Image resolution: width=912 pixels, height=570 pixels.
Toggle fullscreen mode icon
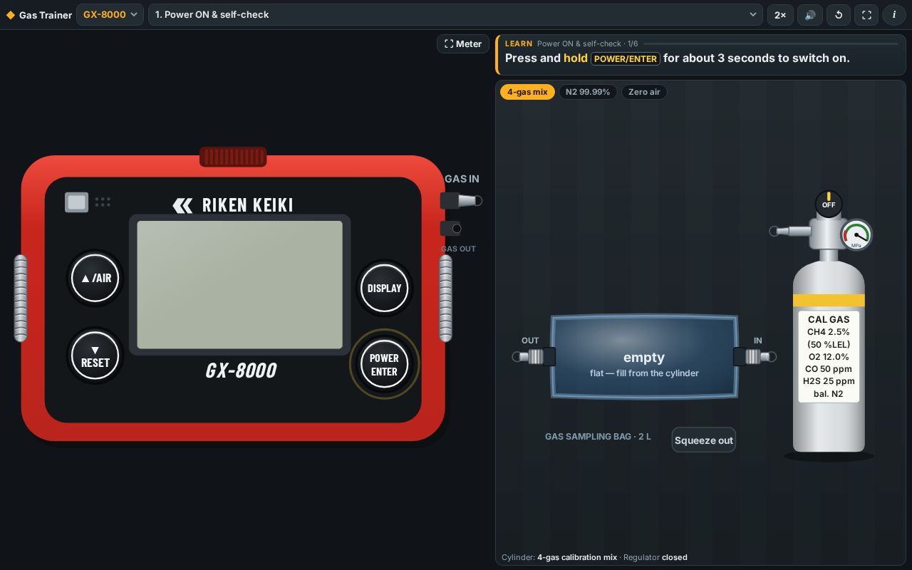(866, 14)
